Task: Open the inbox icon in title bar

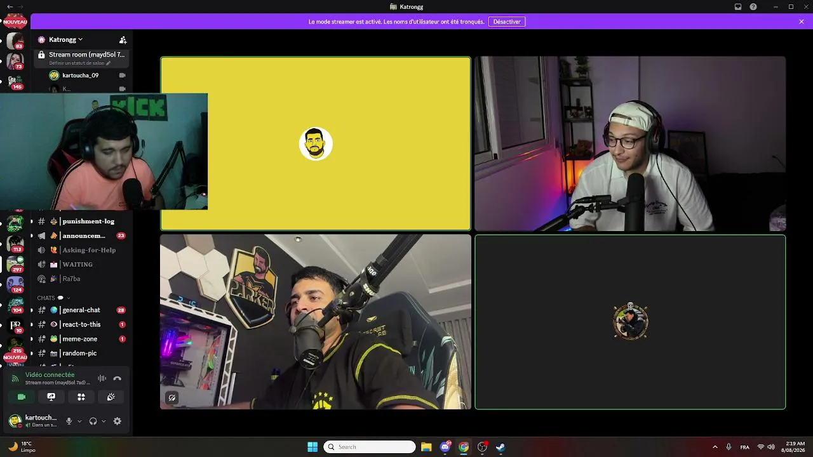Action: pyautogui.click(x=738, y=6)
